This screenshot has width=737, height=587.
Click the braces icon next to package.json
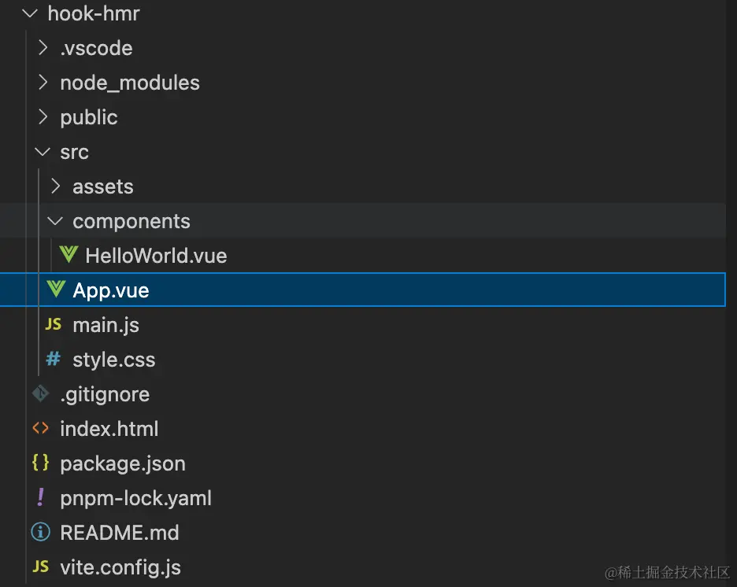40,463
